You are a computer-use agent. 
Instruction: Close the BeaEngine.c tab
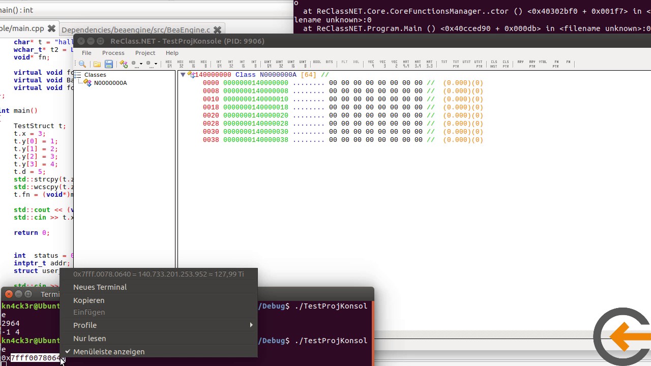click(217, 30)
